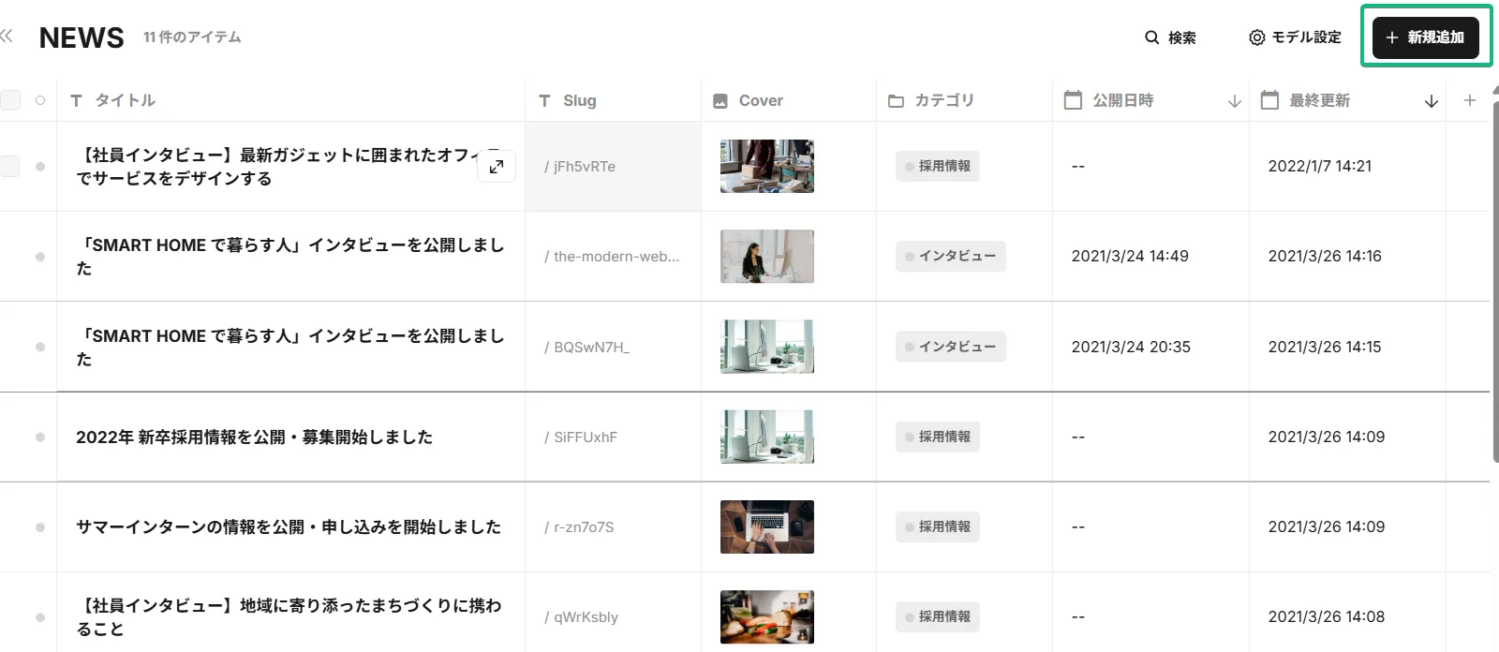The height and width of the screenshot is (652, 1499).
Task: Collapse sidebar with double-chevron icon
Action: 7,37
